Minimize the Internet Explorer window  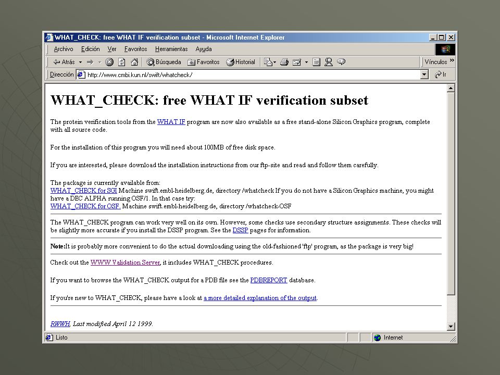pyautogui.click(x=432, y=37)
